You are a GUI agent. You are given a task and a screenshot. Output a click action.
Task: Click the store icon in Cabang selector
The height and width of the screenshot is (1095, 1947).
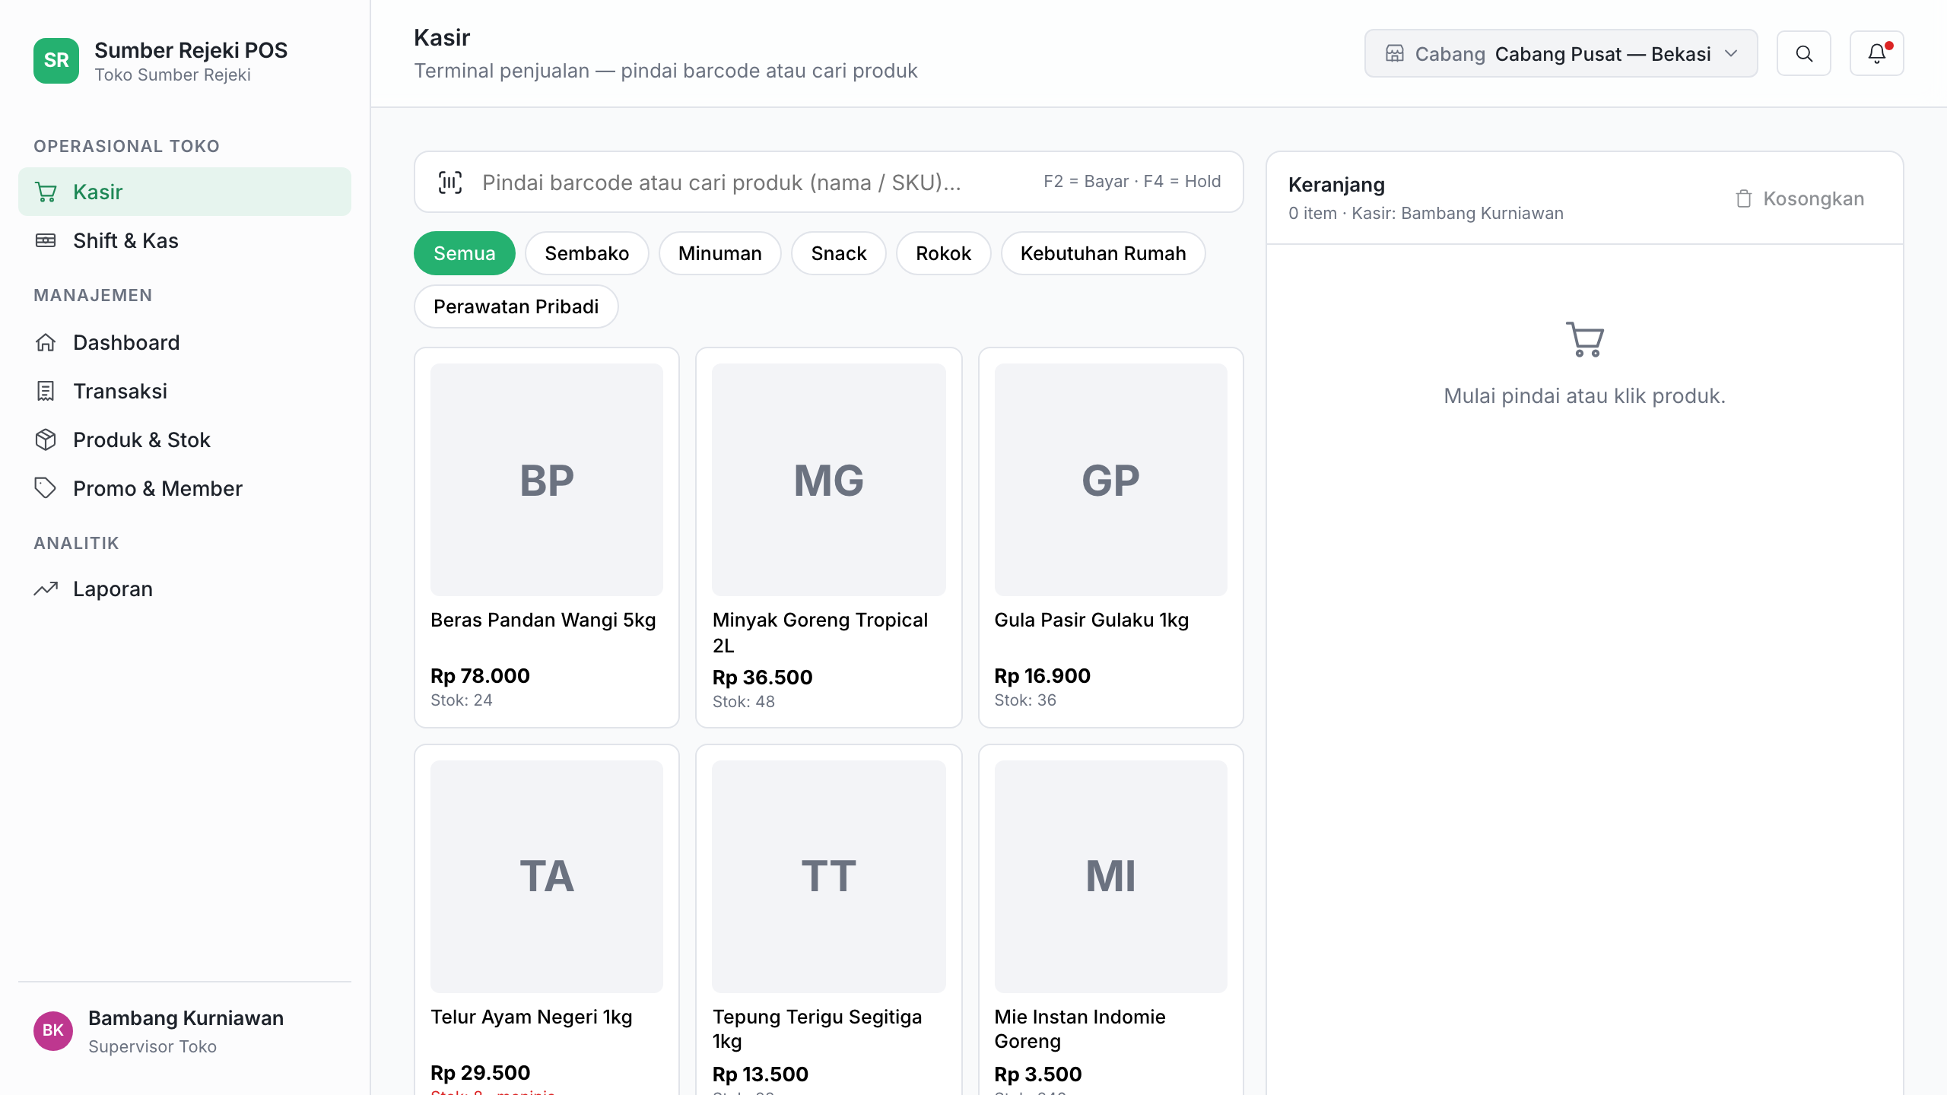[1395, 53]
